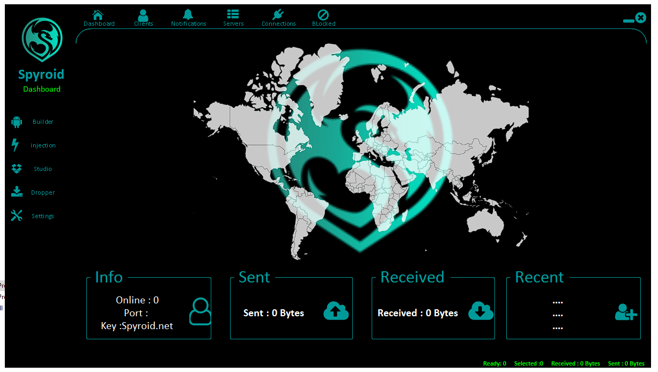
Task: Open the Blocked prohibition icon
Action: pyautogui.click(x=323, y=14)
